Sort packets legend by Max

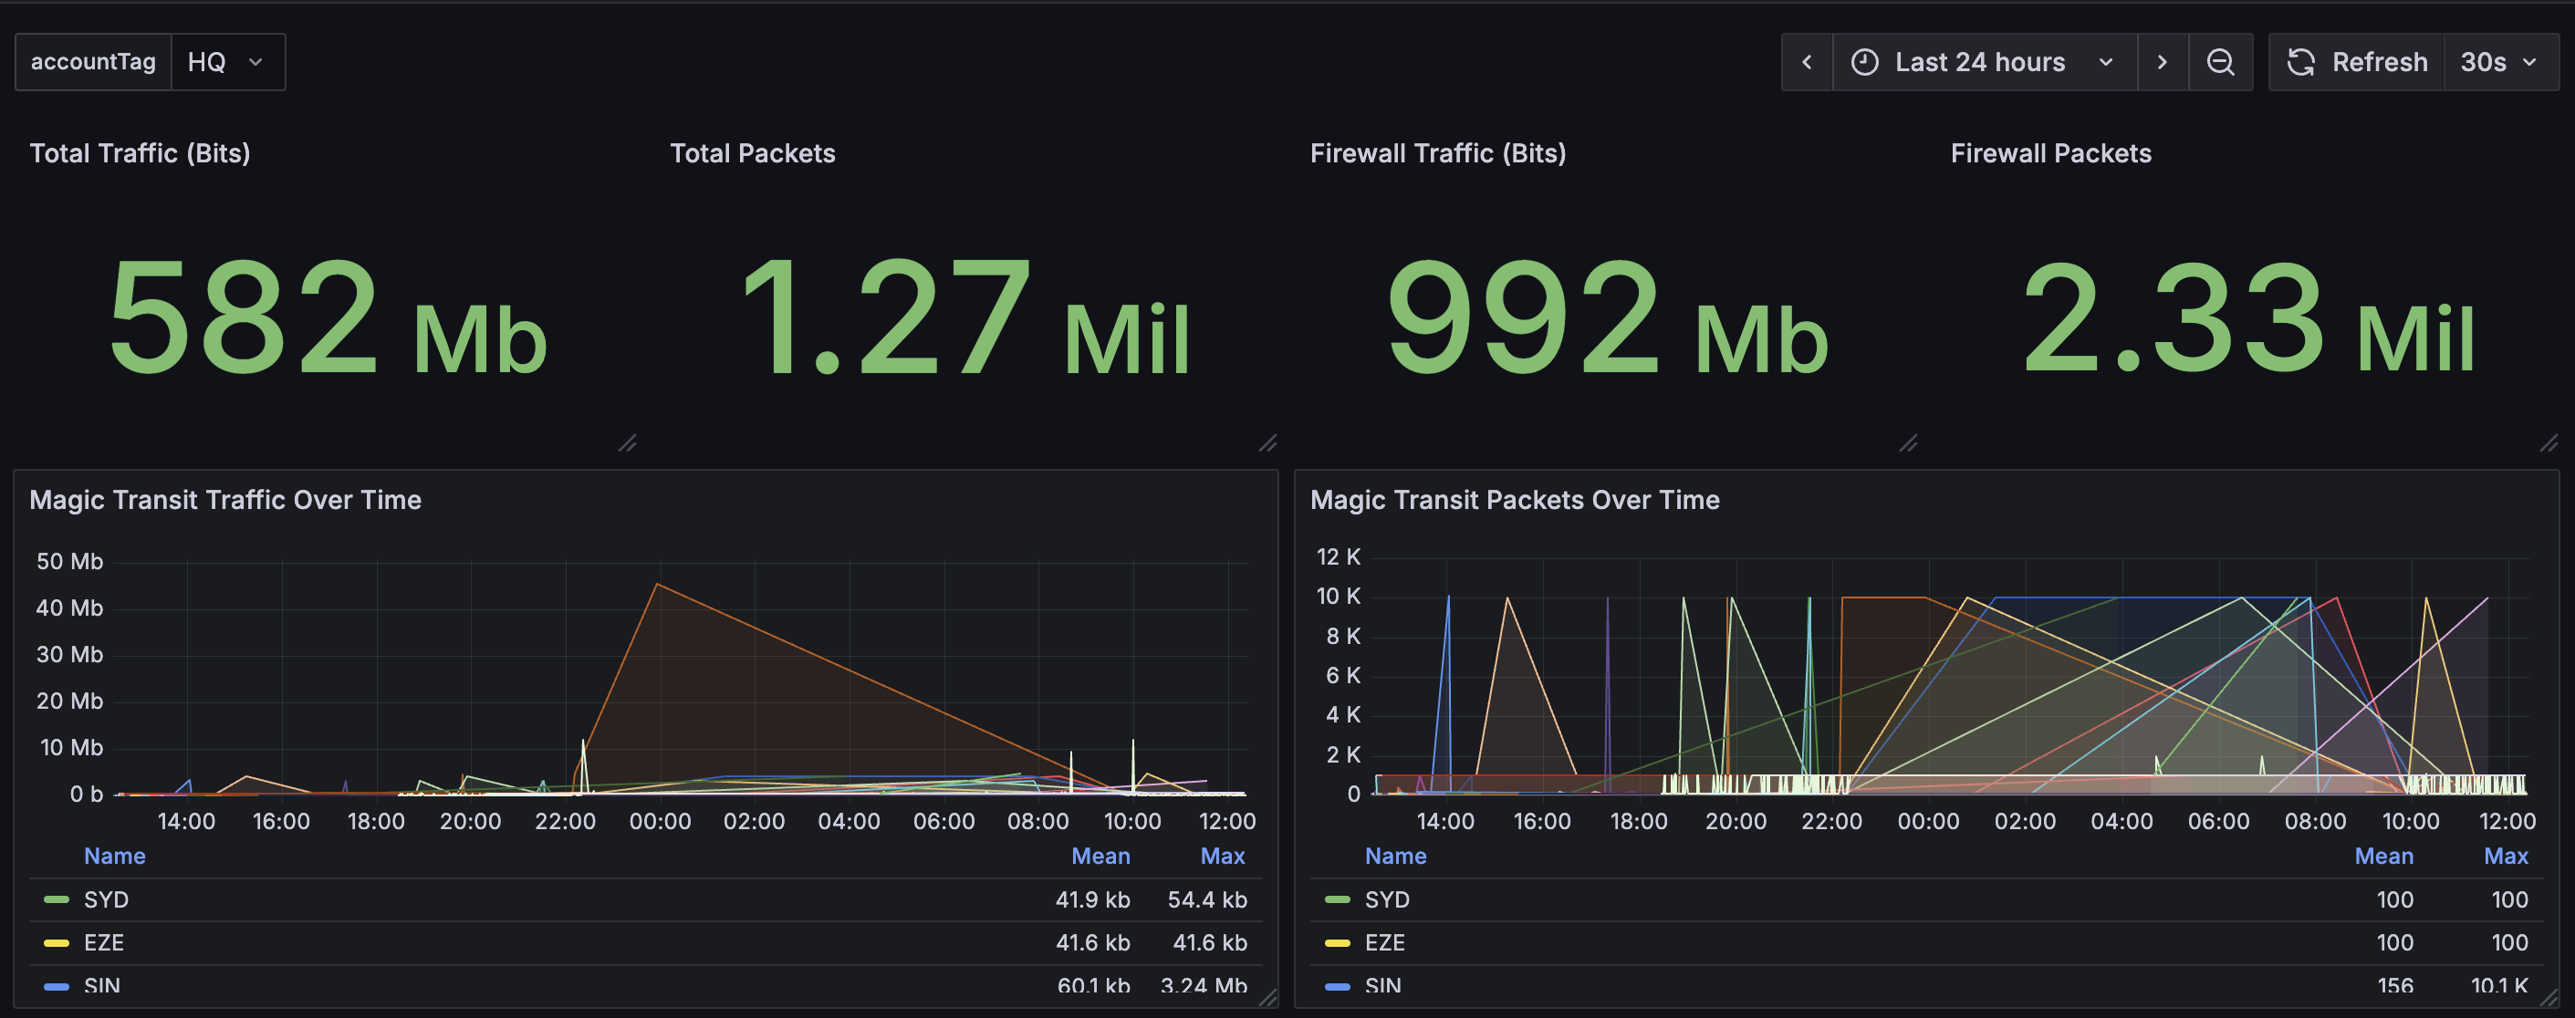2505,857
